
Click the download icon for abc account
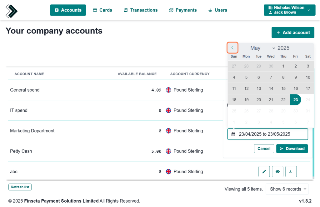point(291,172)
